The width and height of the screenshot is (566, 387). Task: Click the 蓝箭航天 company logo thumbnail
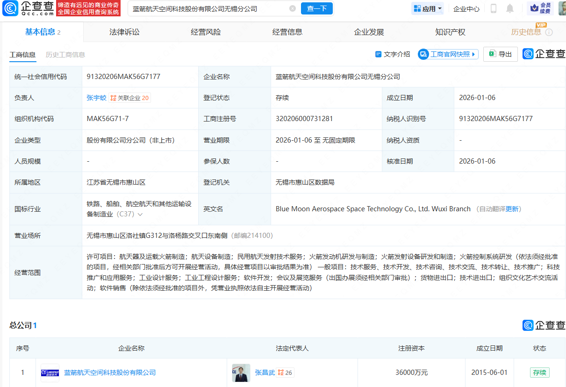[50, 373]
